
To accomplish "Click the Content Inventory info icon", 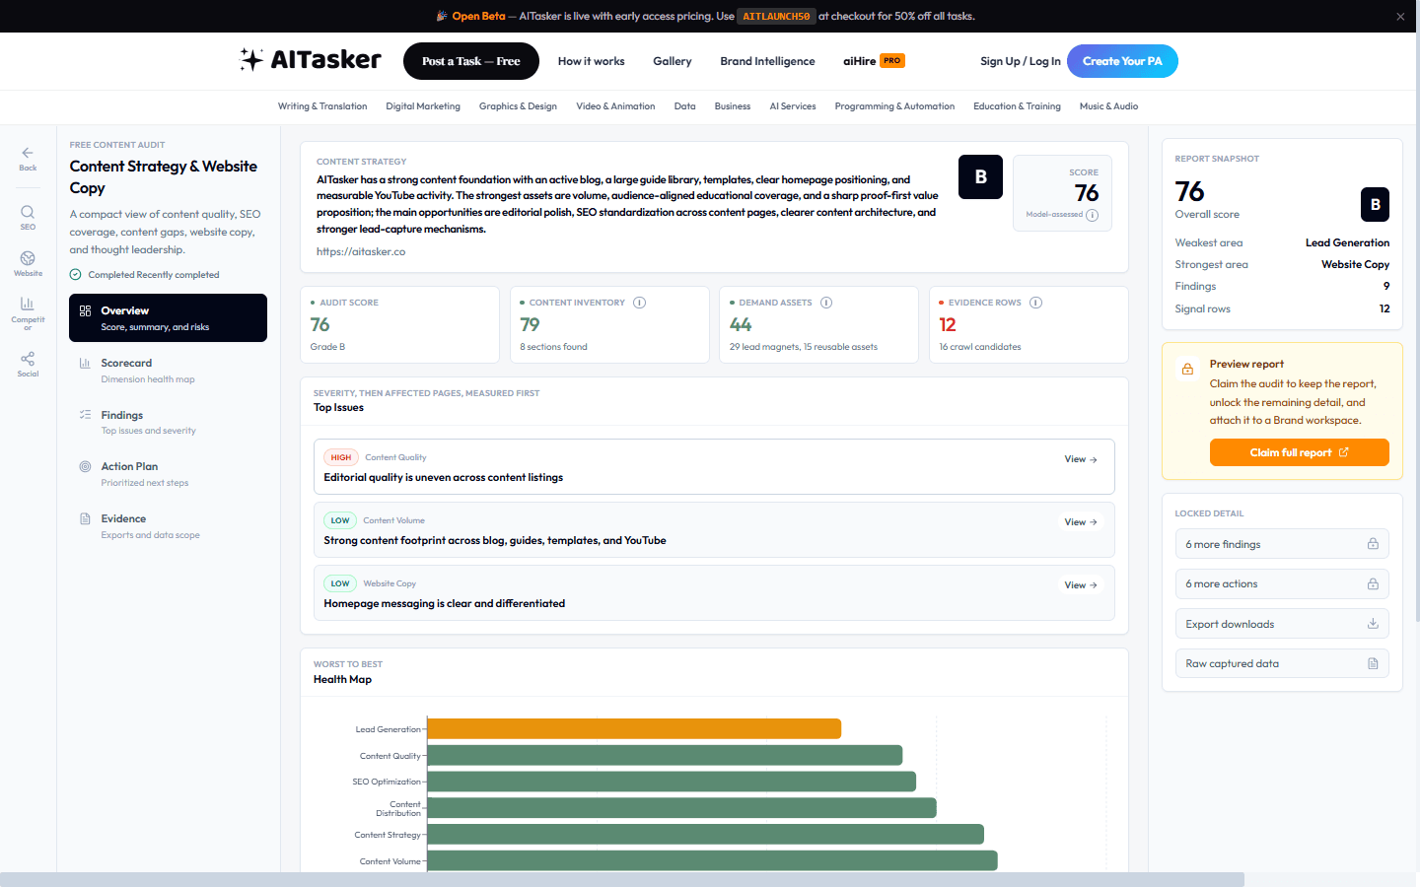I will click(639, 303).
